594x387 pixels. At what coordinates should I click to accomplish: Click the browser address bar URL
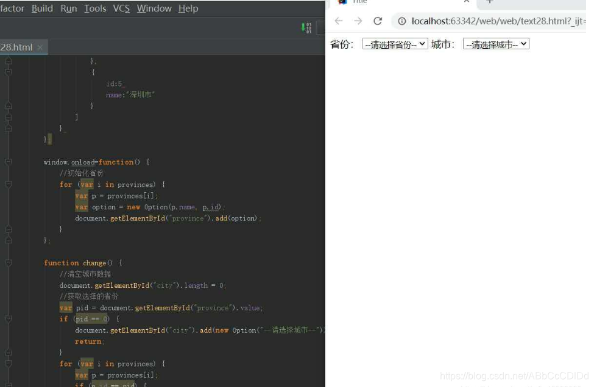point(498,21)
